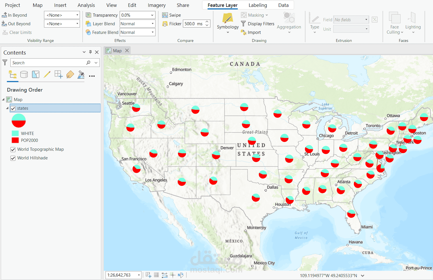Collapse the Map tree item
433x280 pixels.
click(3, 99)
